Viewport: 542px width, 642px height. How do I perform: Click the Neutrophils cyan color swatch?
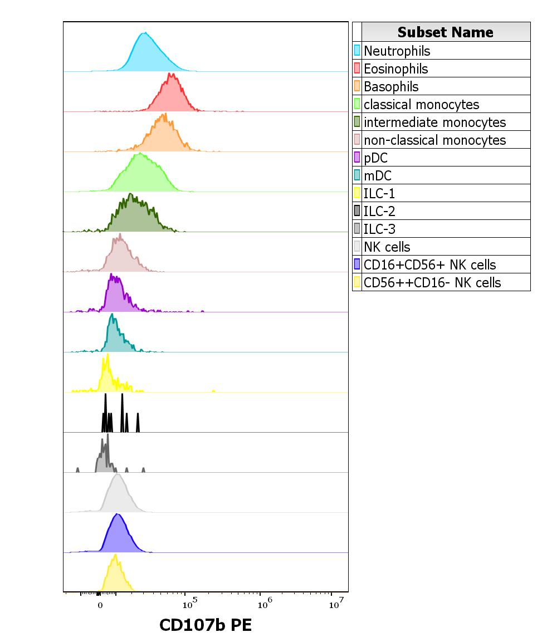[x=357, y=51]
